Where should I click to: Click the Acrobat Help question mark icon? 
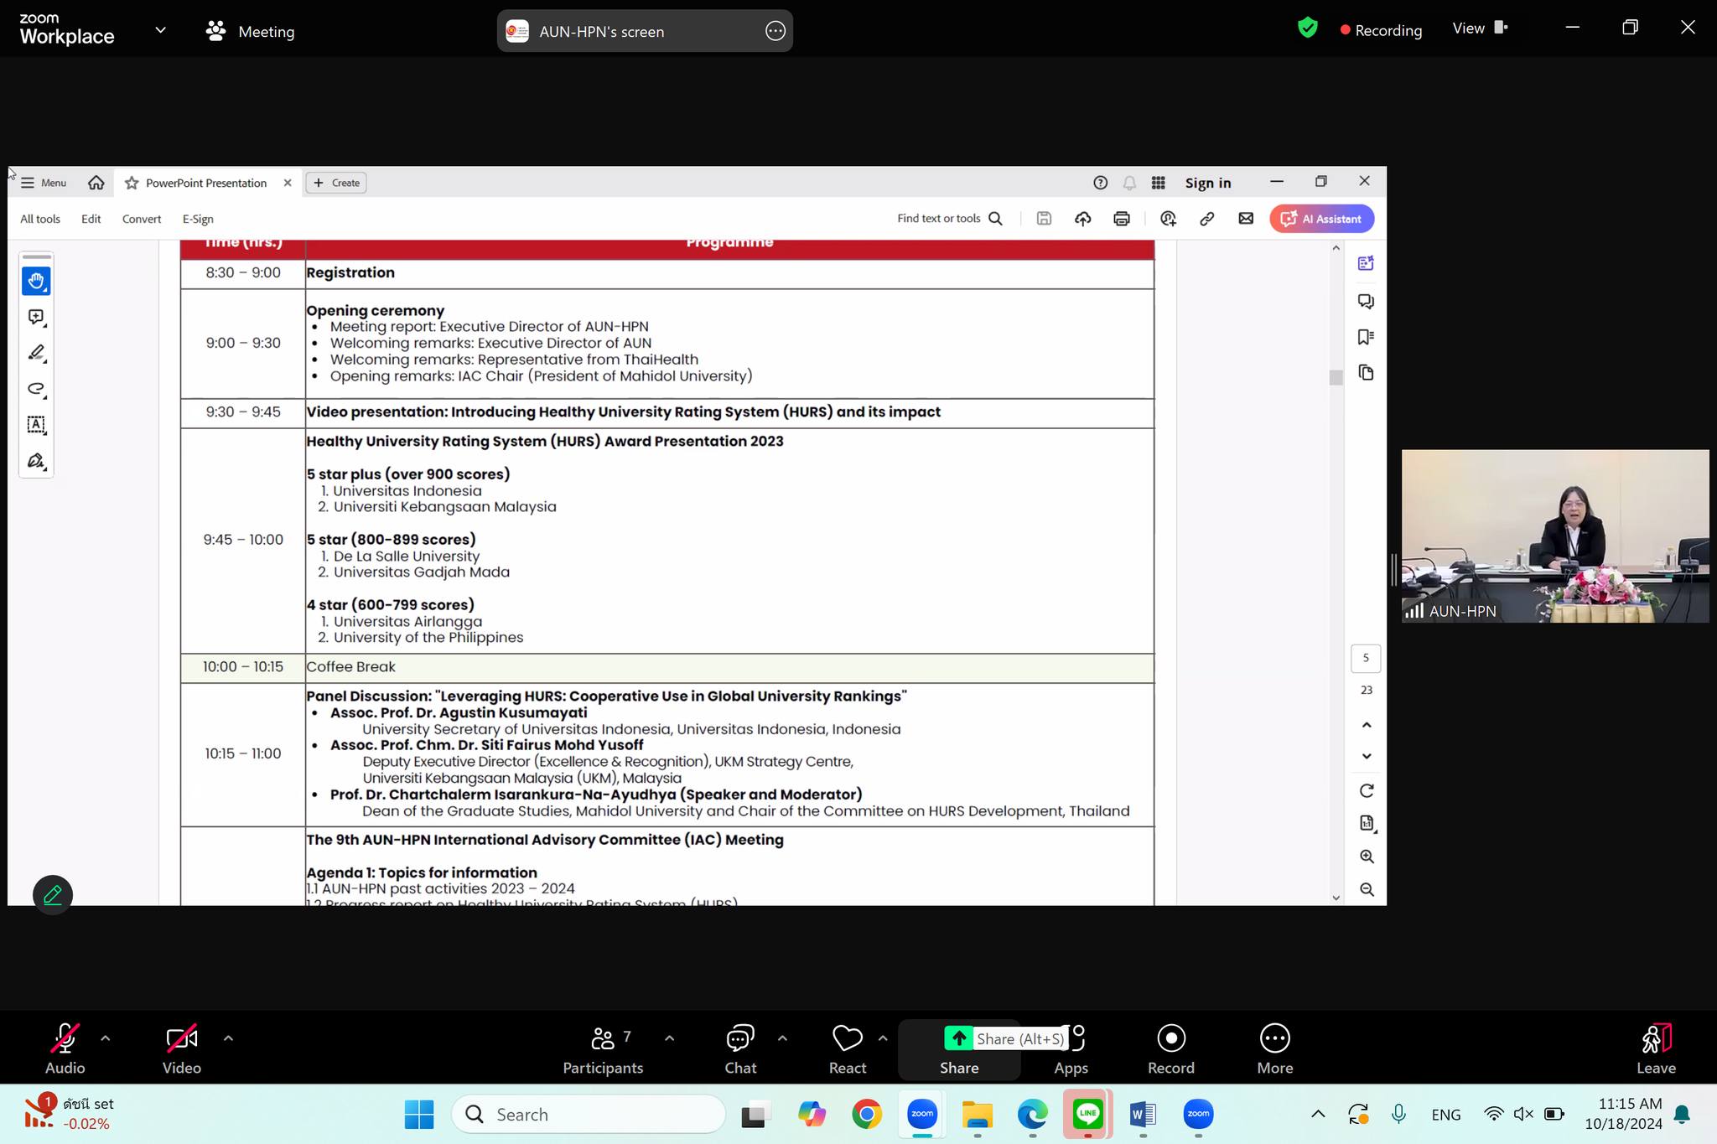pyautogui.click(x=1101, y=183)
